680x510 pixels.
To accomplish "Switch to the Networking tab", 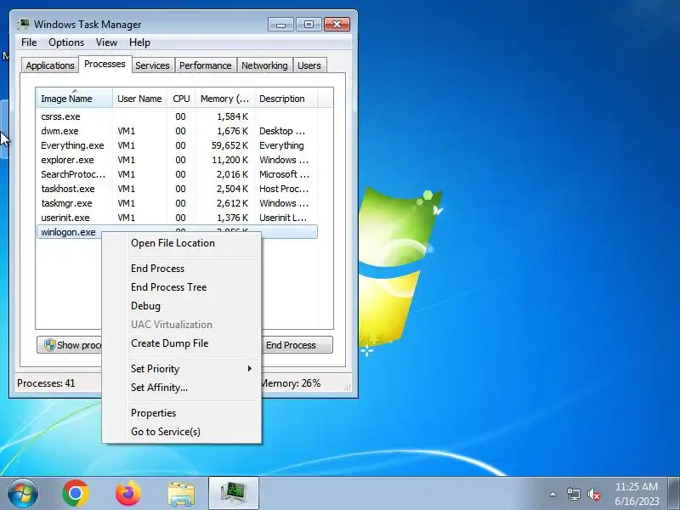I will (x=264, y=65).
